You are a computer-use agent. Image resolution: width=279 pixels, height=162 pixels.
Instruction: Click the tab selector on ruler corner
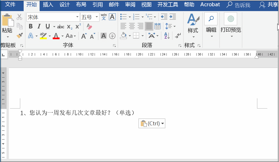tap(3, 55)
